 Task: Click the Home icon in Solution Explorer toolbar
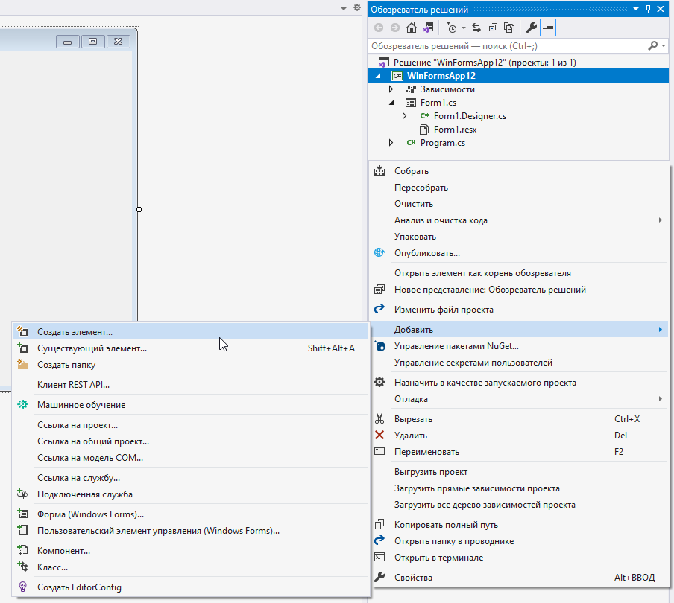coord(412,28)
